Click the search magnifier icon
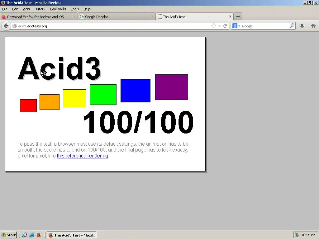Viewport: 319px width, 239px height. click(x=292, y=26)
